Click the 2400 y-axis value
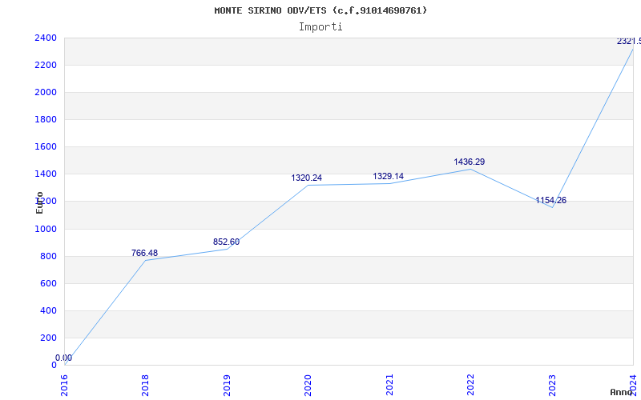Image resolution: width=641 pixels, height=400 pixels. point(46,38)
